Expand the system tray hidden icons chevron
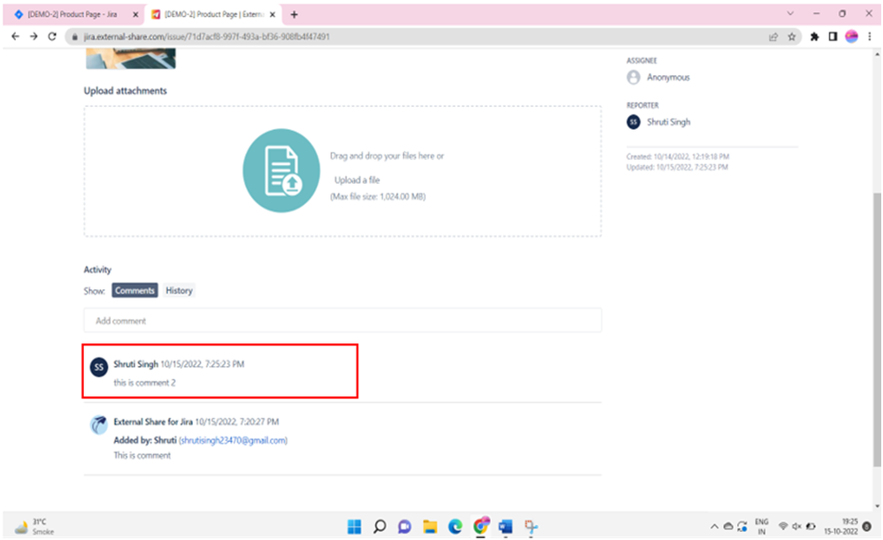Viewport: 883px width, 540px height. pyautogui.click(x=714, y=527)
